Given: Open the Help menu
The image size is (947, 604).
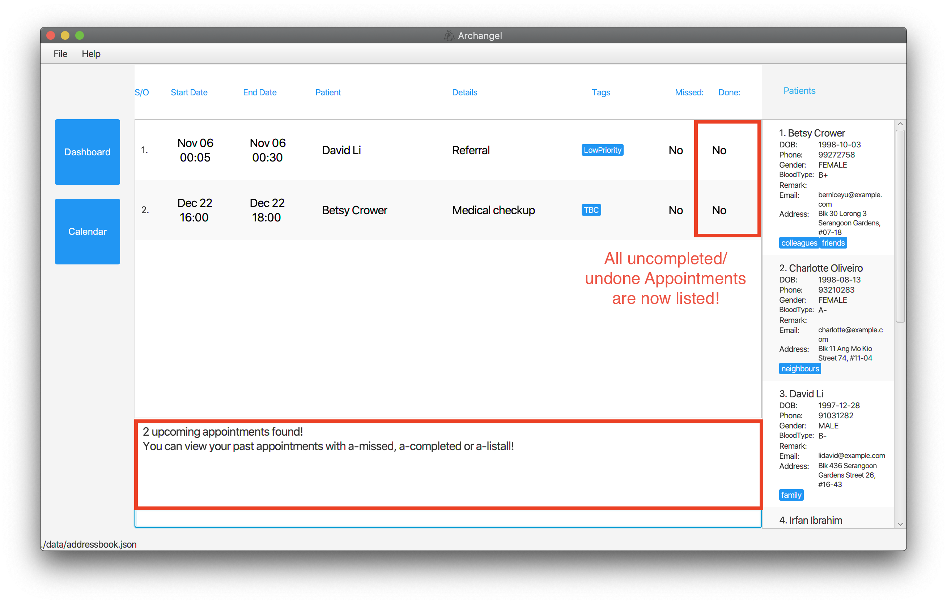Looking at the screenshot, I should tap(91, 54).
